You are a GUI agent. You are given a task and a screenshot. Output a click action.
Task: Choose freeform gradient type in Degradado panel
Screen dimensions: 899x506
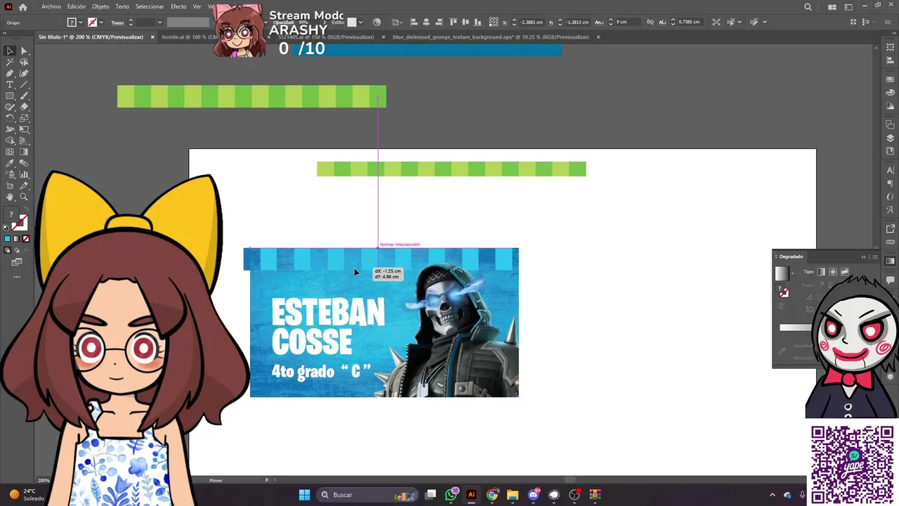tap(845, 272)
